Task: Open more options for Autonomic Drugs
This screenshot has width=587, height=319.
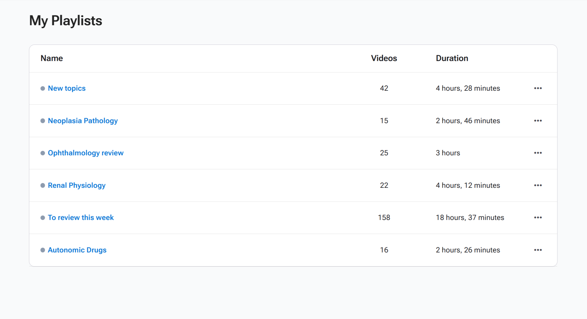Action: (538, 250)
